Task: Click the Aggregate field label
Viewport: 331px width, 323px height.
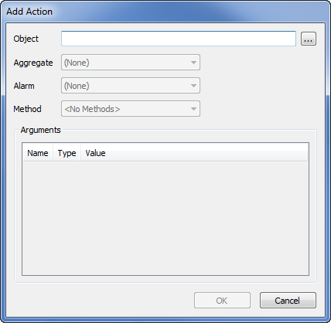Action: (33, 63)
